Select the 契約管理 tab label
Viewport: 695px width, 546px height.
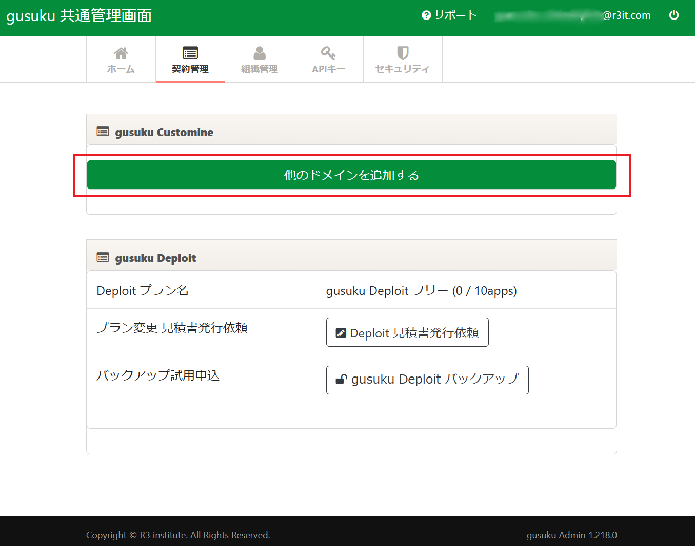click(x=190, y=69)
